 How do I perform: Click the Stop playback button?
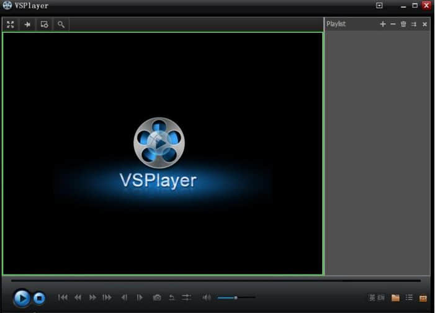(39, 298)
